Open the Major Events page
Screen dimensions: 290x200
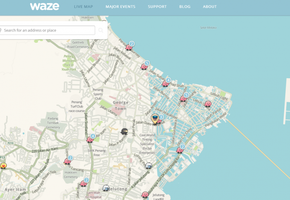(x=120, y=7)
